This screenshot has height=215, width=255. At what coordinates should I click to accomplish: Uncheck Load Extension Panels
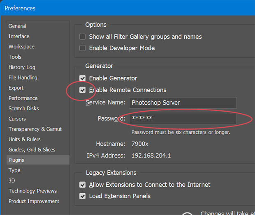click(82, 196)
